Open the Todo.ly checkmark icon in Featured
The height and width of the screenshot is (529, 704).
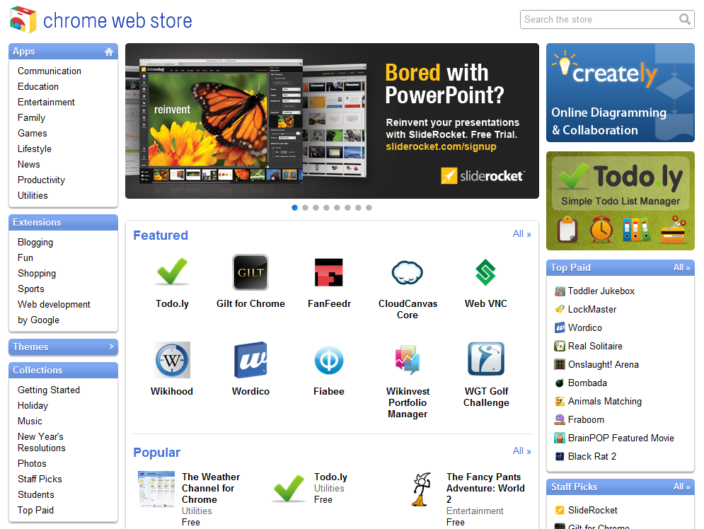click(172, 272)
